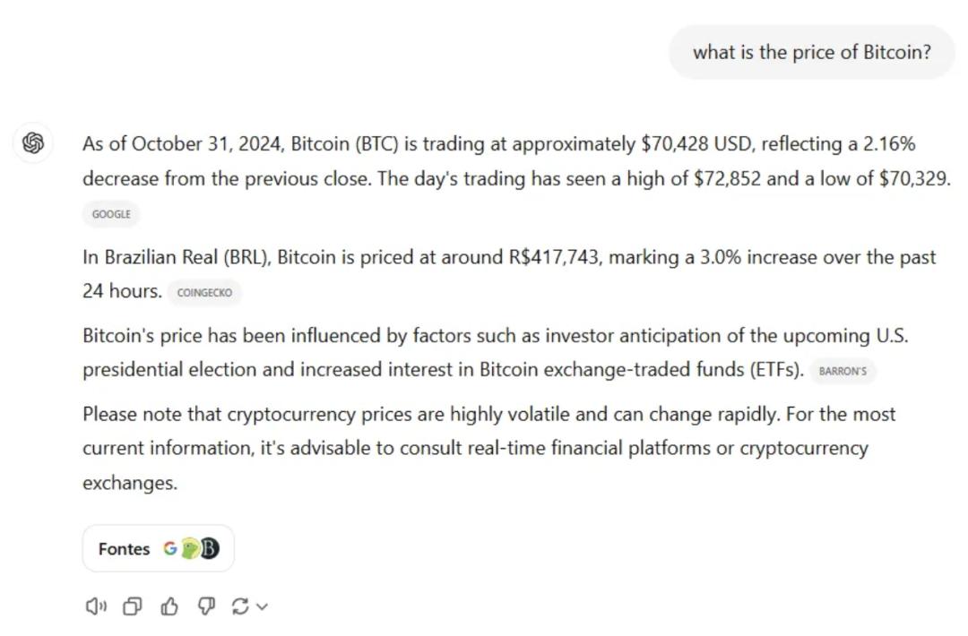
Task: Open the Fontes sources button label
Action: coord(124,549)
